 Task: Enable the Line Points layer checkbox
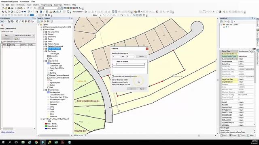[46, 37]
